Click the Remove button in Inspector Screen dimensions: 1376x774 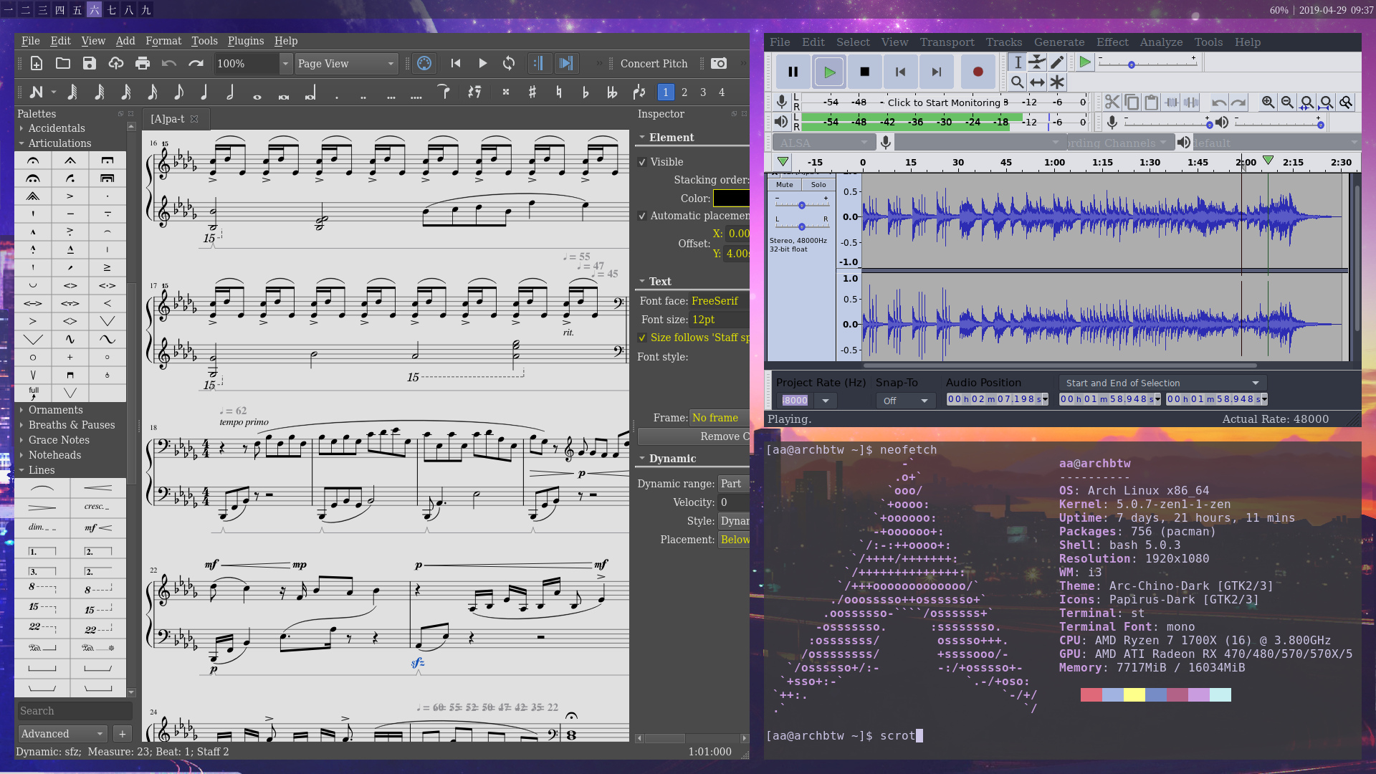[x=693, y=436]
